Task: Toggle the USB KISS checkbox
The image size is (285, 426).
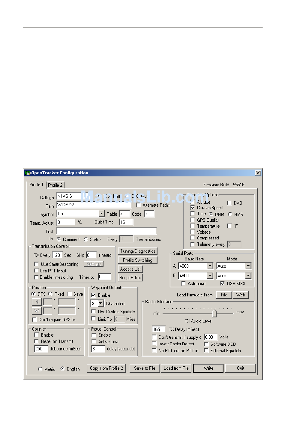Action: (223, 283)
